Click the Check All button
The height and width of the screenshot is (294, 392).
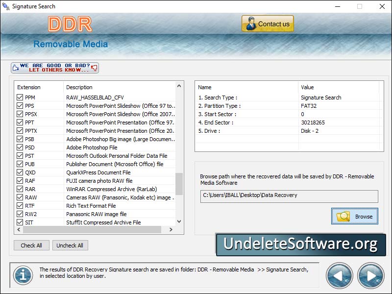pos(31,245)
